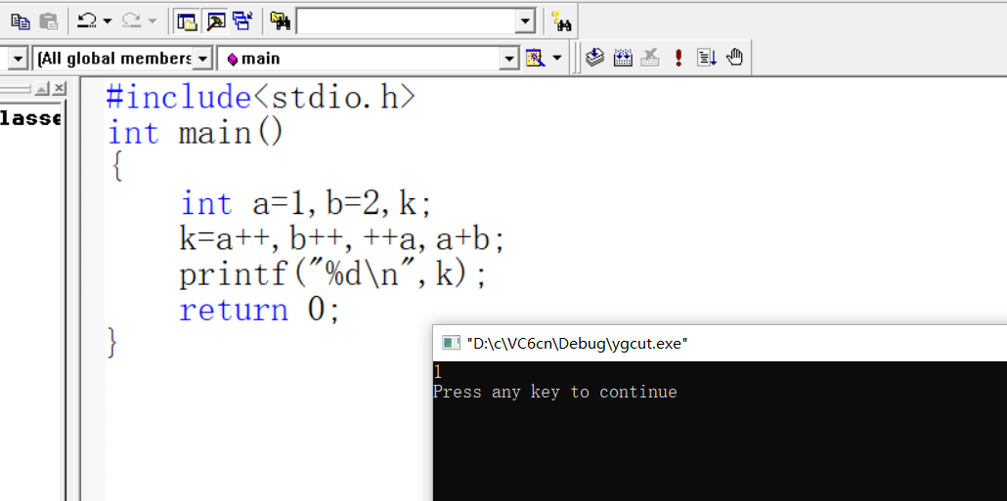Click the Go debug icon
The width and height of the screenshot is (1007, 501).
pyautogui.click(x=707, y=58)
